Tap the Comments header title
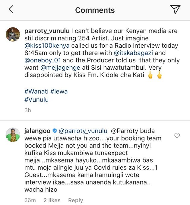 (x=95, y=10)
